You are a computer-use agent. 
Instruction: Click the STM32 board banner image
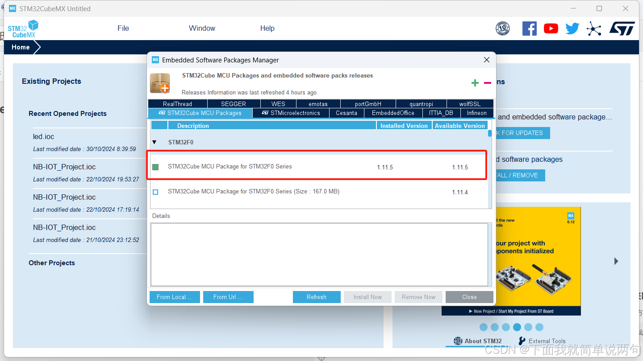538,261
